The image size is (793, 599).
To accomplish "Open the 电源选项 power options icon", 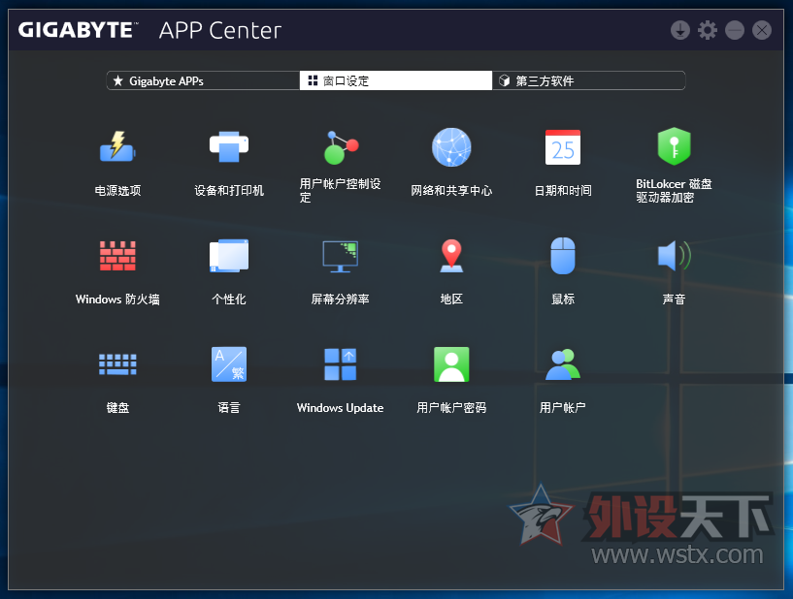I will click(117, 146).
